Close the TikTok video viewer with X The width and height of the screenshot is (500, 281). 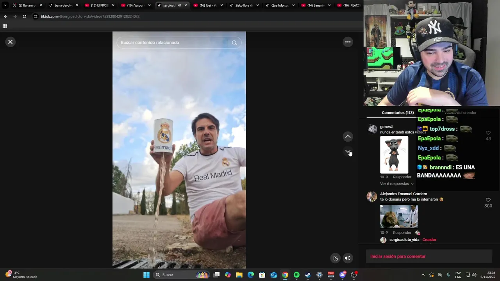tap(11, 42)
